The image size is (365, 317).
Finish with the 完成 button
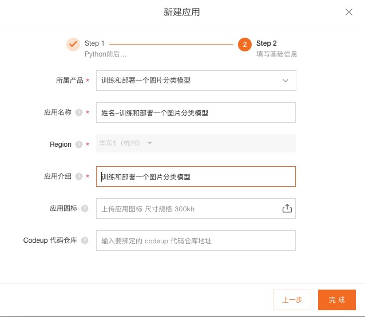click(x=337, y=300)
